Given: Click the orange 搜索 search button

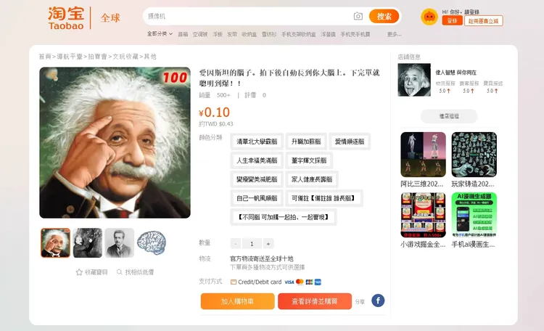Looking at the screenshot, I should pyautogui.click(x=384, y=16).
